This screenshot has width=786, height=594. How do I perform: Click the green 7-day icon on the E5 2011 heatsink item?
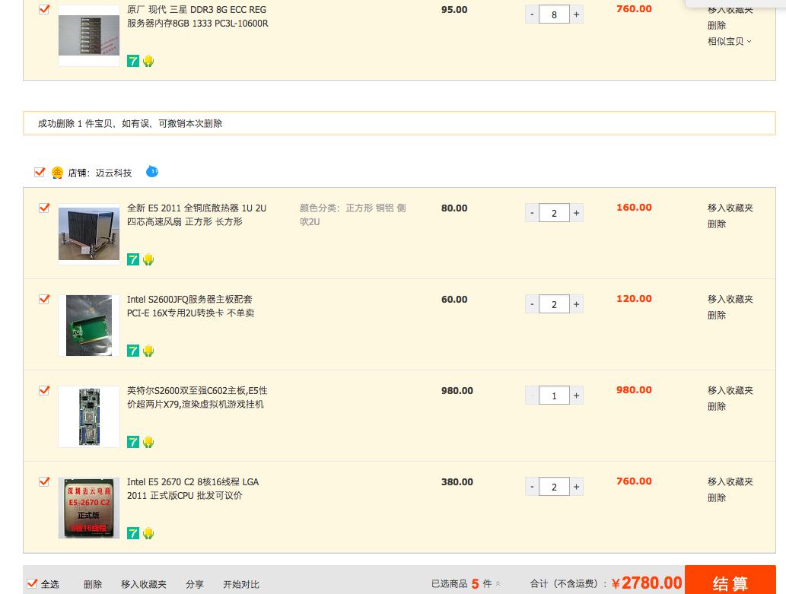(x=133, y=259)
